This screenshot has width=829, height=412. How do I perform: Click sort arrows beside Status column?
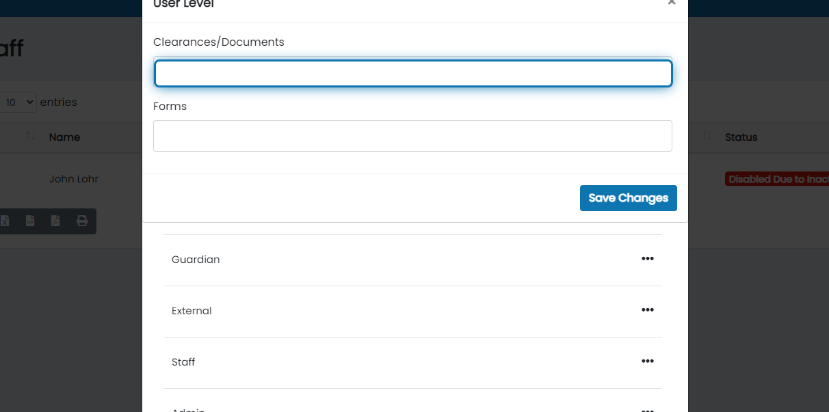pyautogui.click(x=707, y=137)
